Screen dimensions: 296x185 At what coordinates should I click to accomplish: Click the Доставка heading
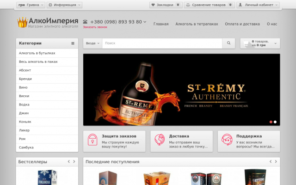point(179,136)
